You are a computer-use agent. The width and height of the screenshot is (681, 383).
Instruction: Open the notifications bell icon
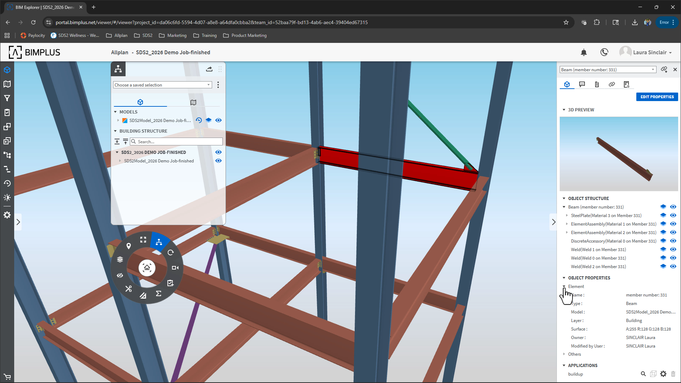(x=583, y=52)
